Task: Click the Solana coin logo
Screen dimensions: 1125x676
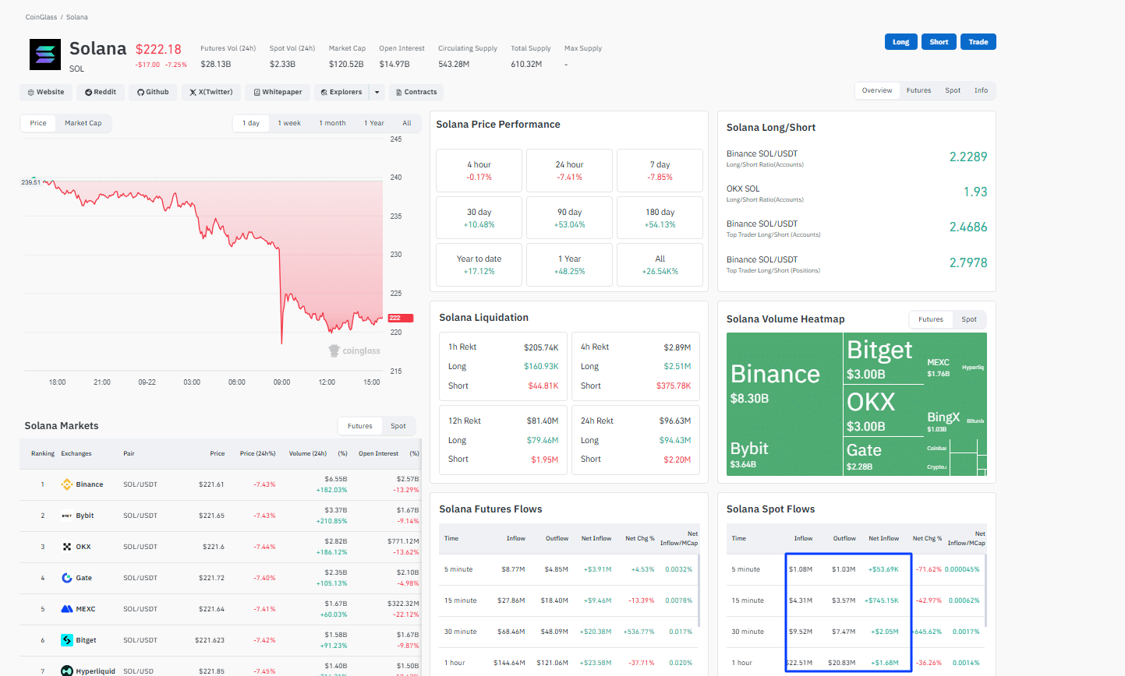Action: pyautogui.click(x=45, y=55)
